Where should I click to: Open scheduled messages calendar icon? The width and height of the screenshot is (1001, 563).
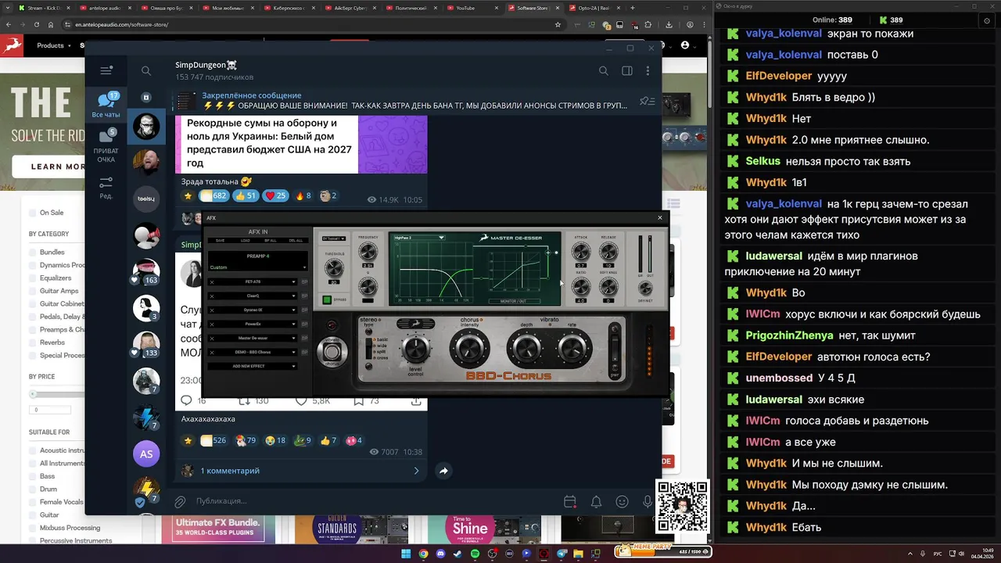tap(569, 501)
